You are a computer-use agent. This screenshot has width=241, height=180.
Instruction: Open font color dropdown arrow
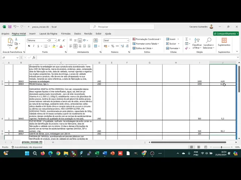click(64, 46)
